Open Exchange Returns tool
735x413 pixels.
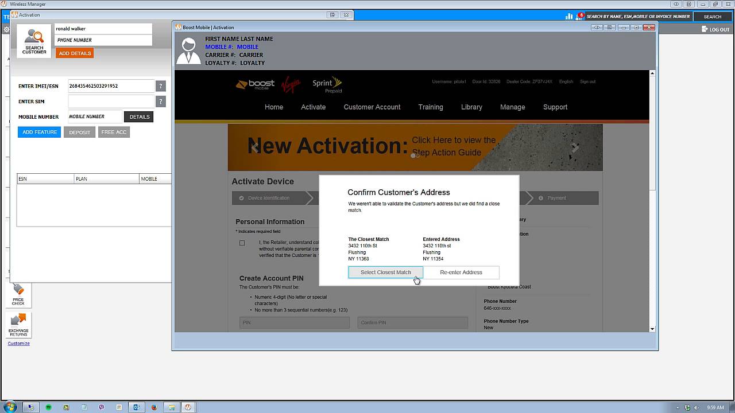18,325
